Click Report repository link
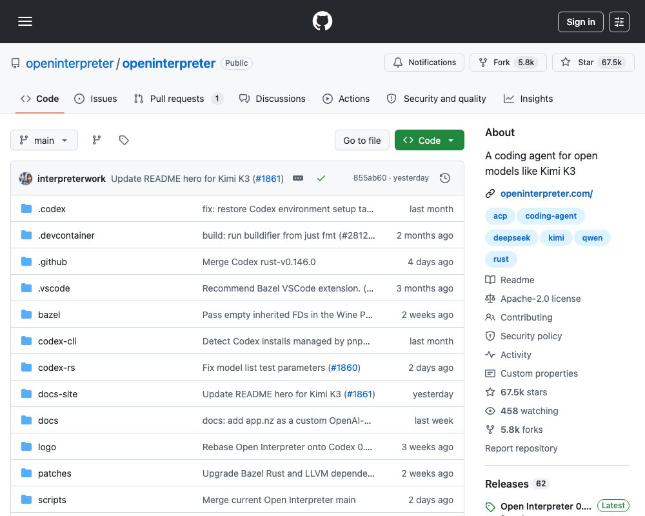The image size is (645, 516). [x=521, y=448]
